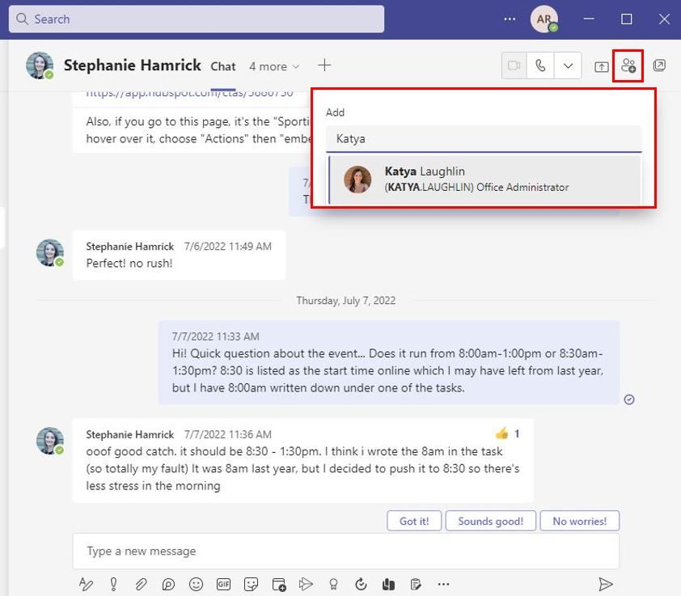Viewport: 681px width, 596px height.
Task: Select the text formatting icon
Action: [87, 584]
